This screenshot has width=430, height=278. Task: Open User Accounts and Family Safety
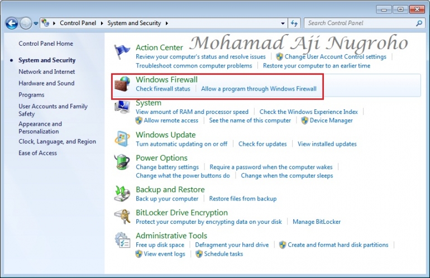click(x=53, y=110)
